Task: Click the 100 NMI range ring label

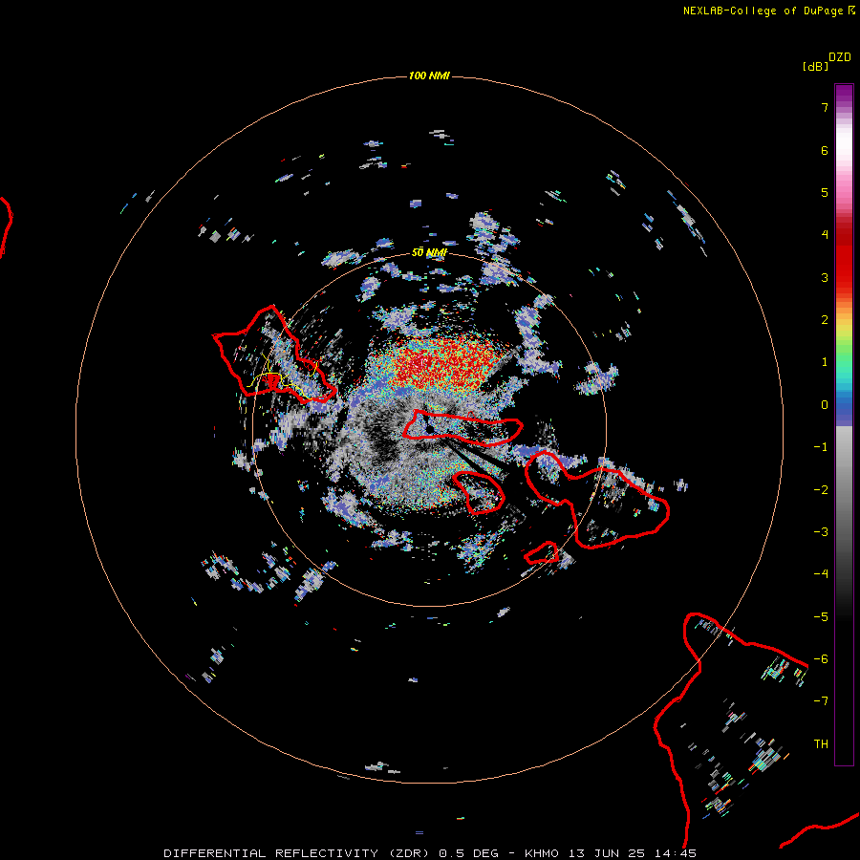Action: tap(429, 75)
